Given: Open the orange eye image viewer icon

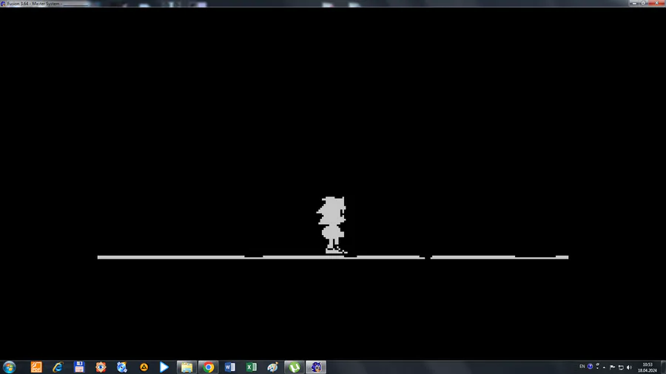Looking at the screenshot, I should [x=101, y=367].
